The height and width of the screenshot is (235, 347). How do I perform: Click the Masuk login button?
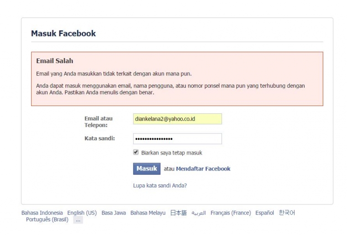147,169
